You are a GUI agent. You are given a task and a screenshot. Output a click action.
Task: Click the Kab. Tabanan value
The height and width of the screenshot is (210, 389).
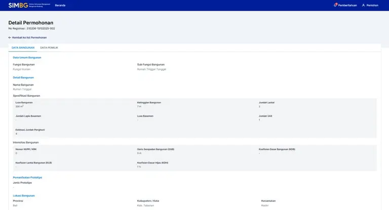[146, 206]
